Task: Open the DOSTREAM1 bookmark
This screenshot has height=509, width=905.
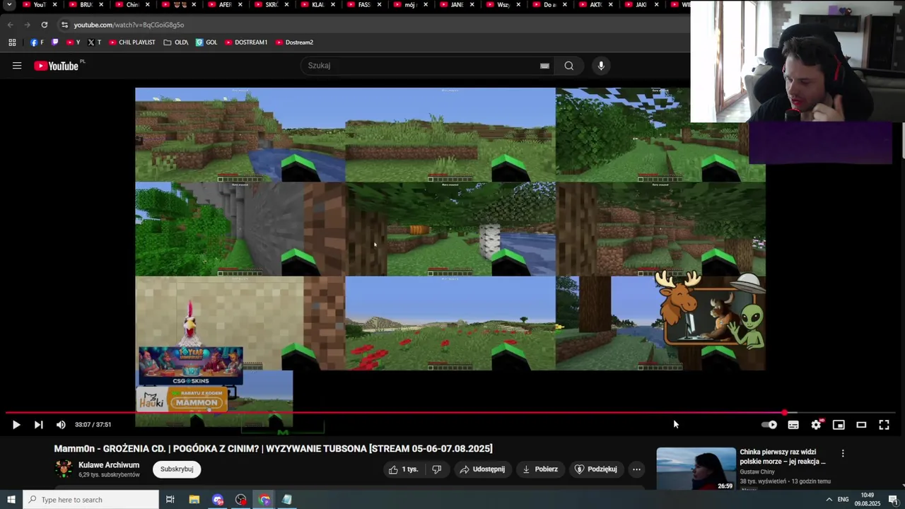Action: point(246,42)
